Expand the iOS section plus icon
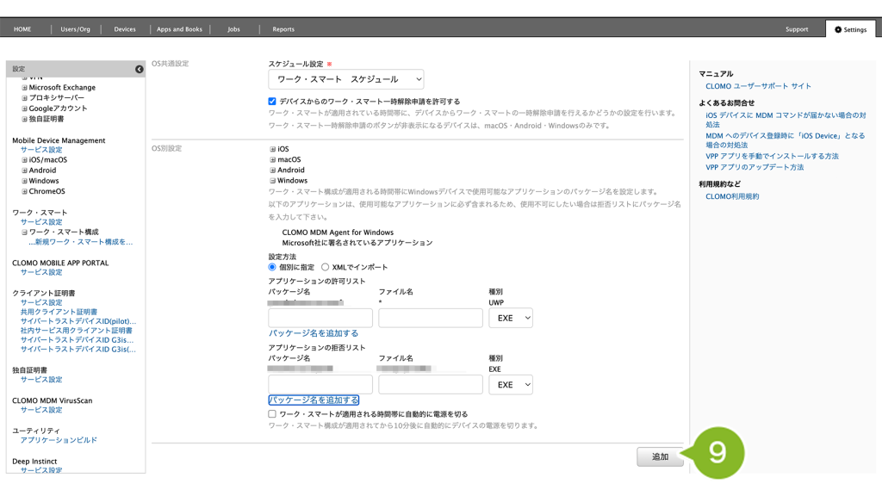This screenshot has height=496, width=882. tap(273, 149)
